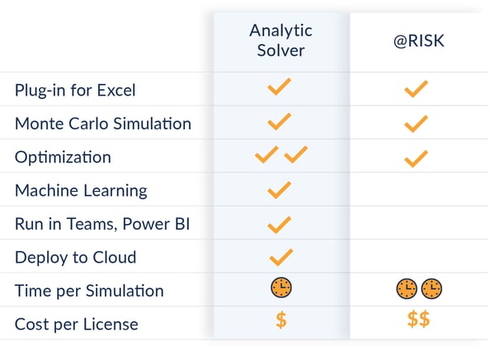Viewport: 495px width, 350px height.
Task: Click Analytic Solver's Deploy to Cloud checkmark
Action: 280,257
